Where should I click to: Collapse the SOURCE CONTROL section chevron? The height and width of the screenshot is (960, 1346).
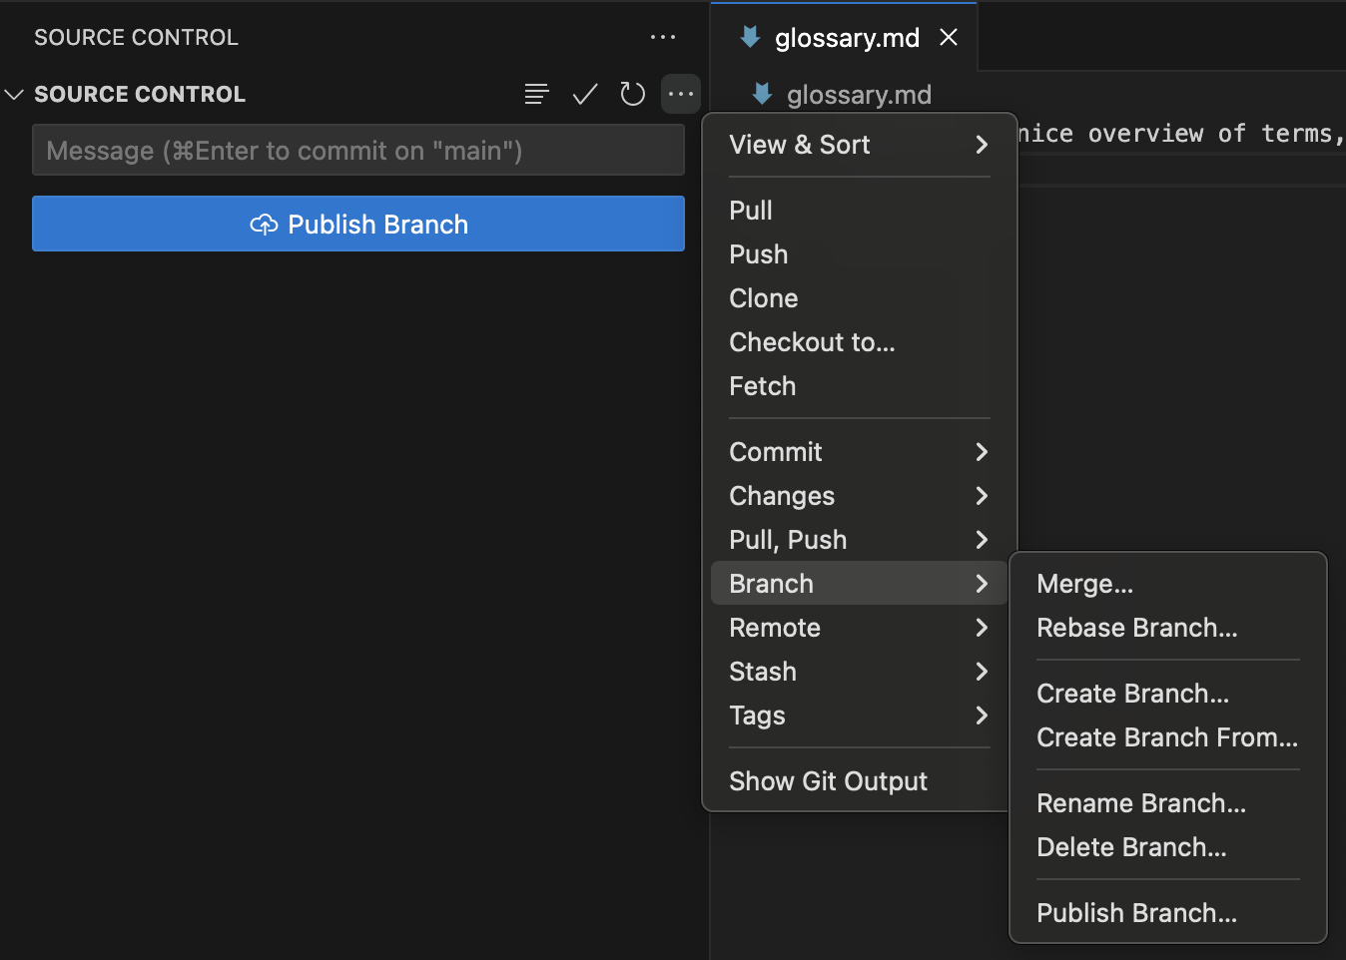(14, 94)
